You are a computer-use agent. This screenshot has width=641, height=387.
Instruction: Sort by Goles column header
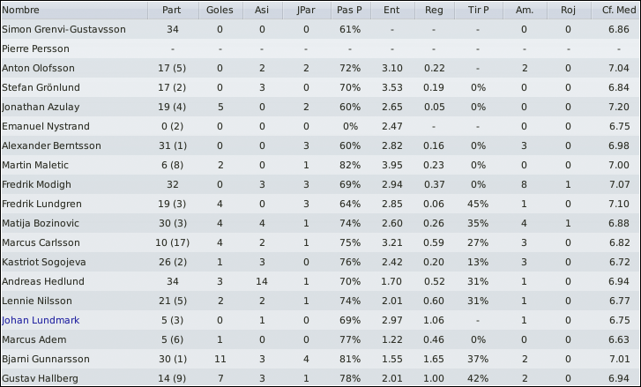[x=220, y=10]
